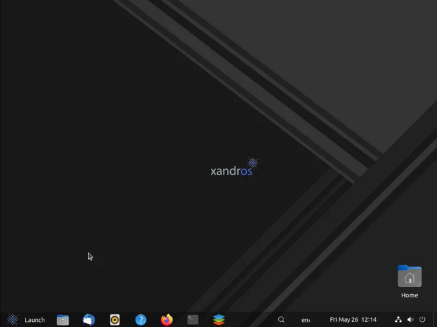This screenshot has width=437, height=327.
Task: Click the volume speaker tray icon
Action: coord(410,319)
